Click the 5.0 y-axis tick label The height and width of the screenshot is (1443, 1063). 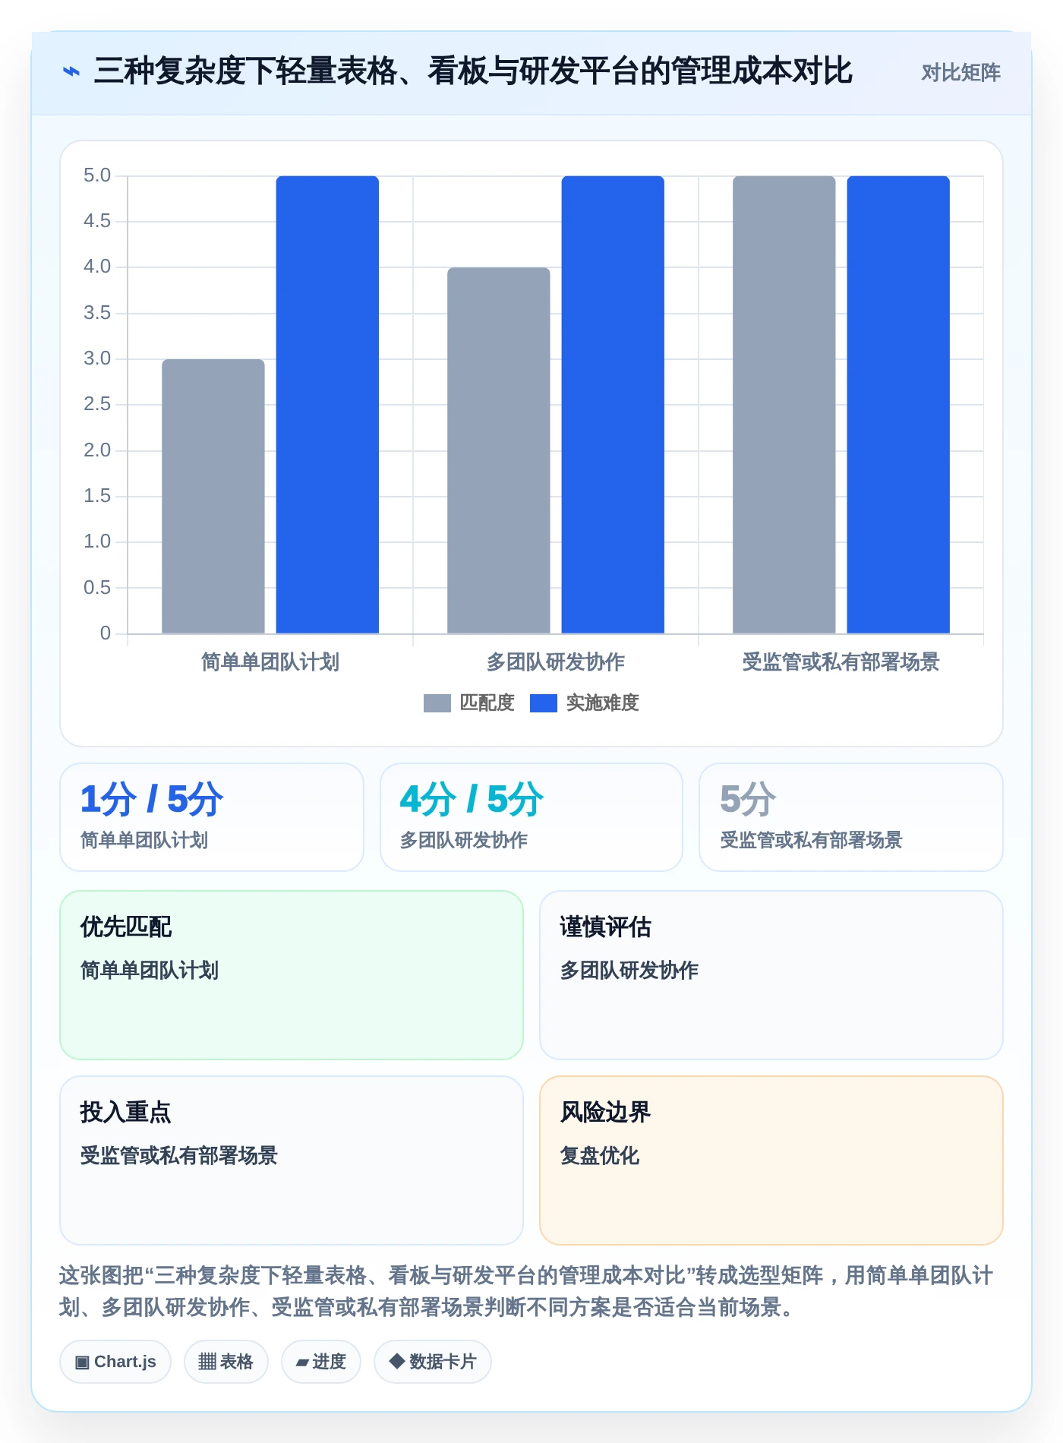97,175
